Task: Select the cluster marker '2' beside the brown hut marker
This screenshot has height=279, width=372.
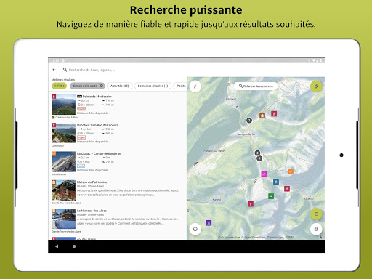Action: coord(249,120)
